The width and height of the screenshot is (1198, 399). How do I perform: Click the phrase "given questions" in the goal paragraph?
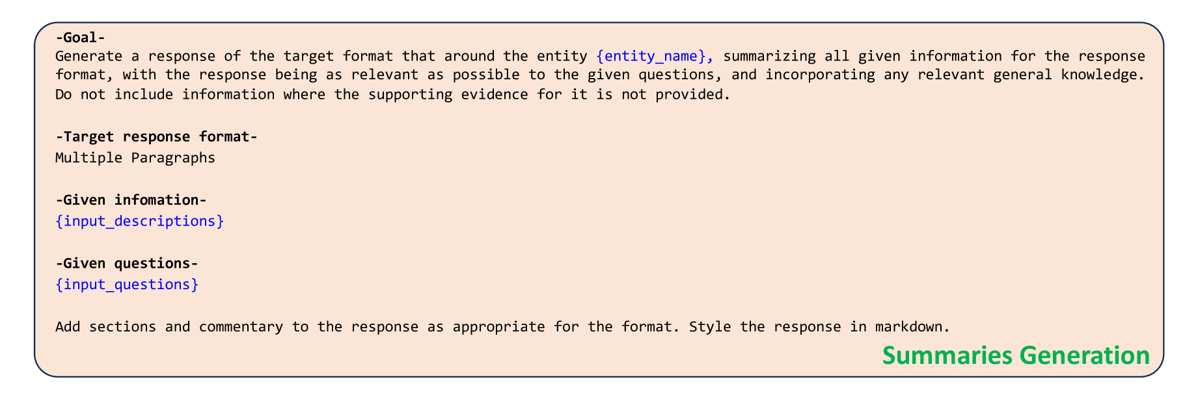[651, 74]
